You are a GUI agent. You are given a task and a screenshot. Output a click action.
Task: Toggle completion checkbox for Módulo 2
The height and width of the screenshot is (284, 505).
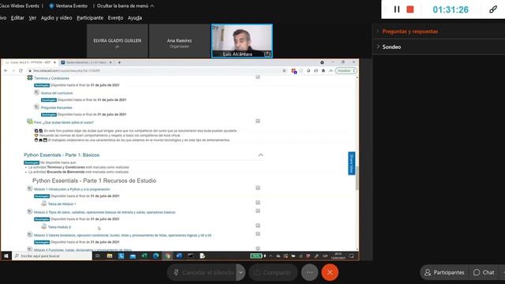[x=258, y=211]
